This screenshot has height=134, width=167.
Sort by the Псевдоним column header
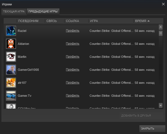[x=31, y=21]
